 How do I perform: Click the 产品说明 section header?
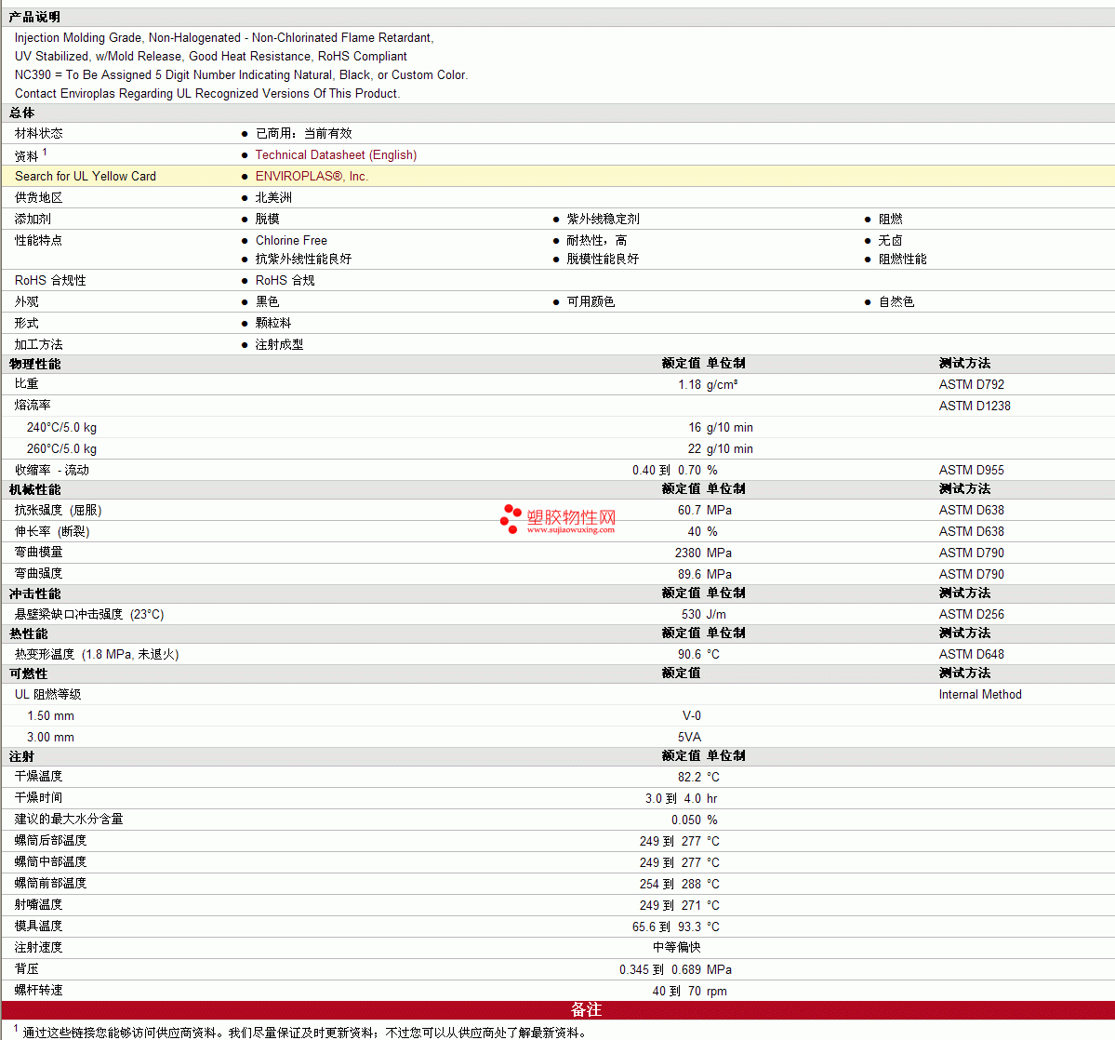pyautogui.click(x=34, y=17)
